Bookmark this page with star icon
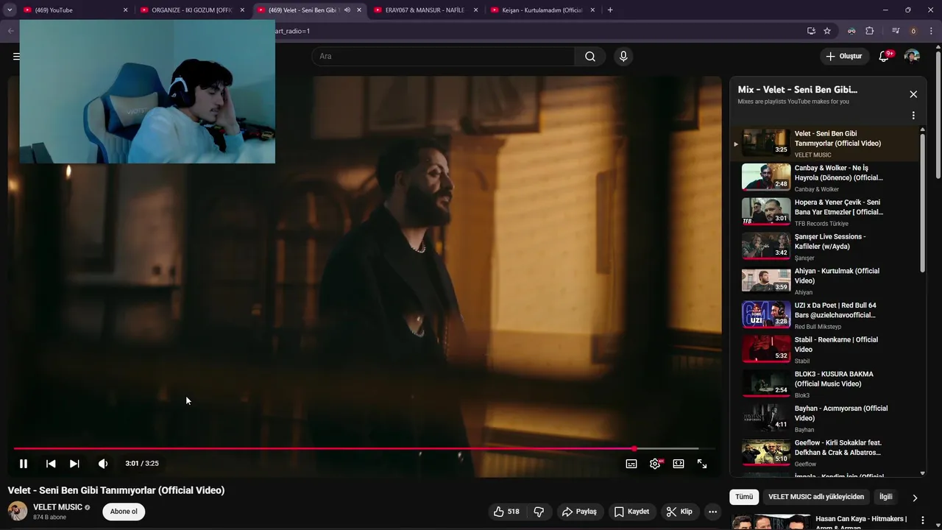Image resolution: width=942 pixels, height=530 pixels. point(827,31)
